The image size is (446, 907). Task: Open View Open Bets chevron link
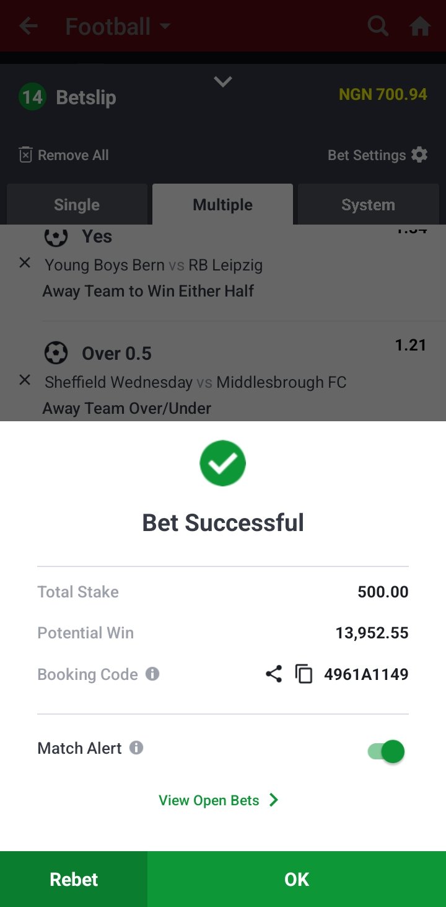click(219, 800)
